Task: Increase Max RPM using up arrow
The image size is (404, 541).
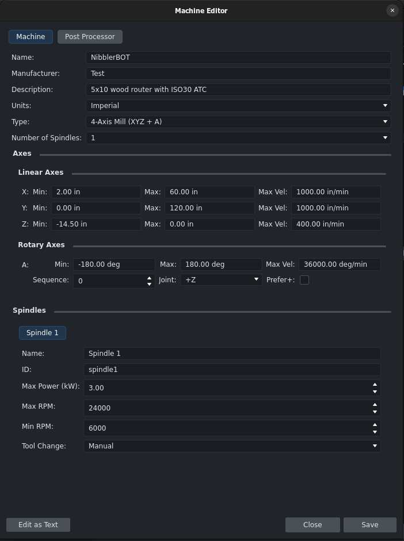Action: click(375, 404)
